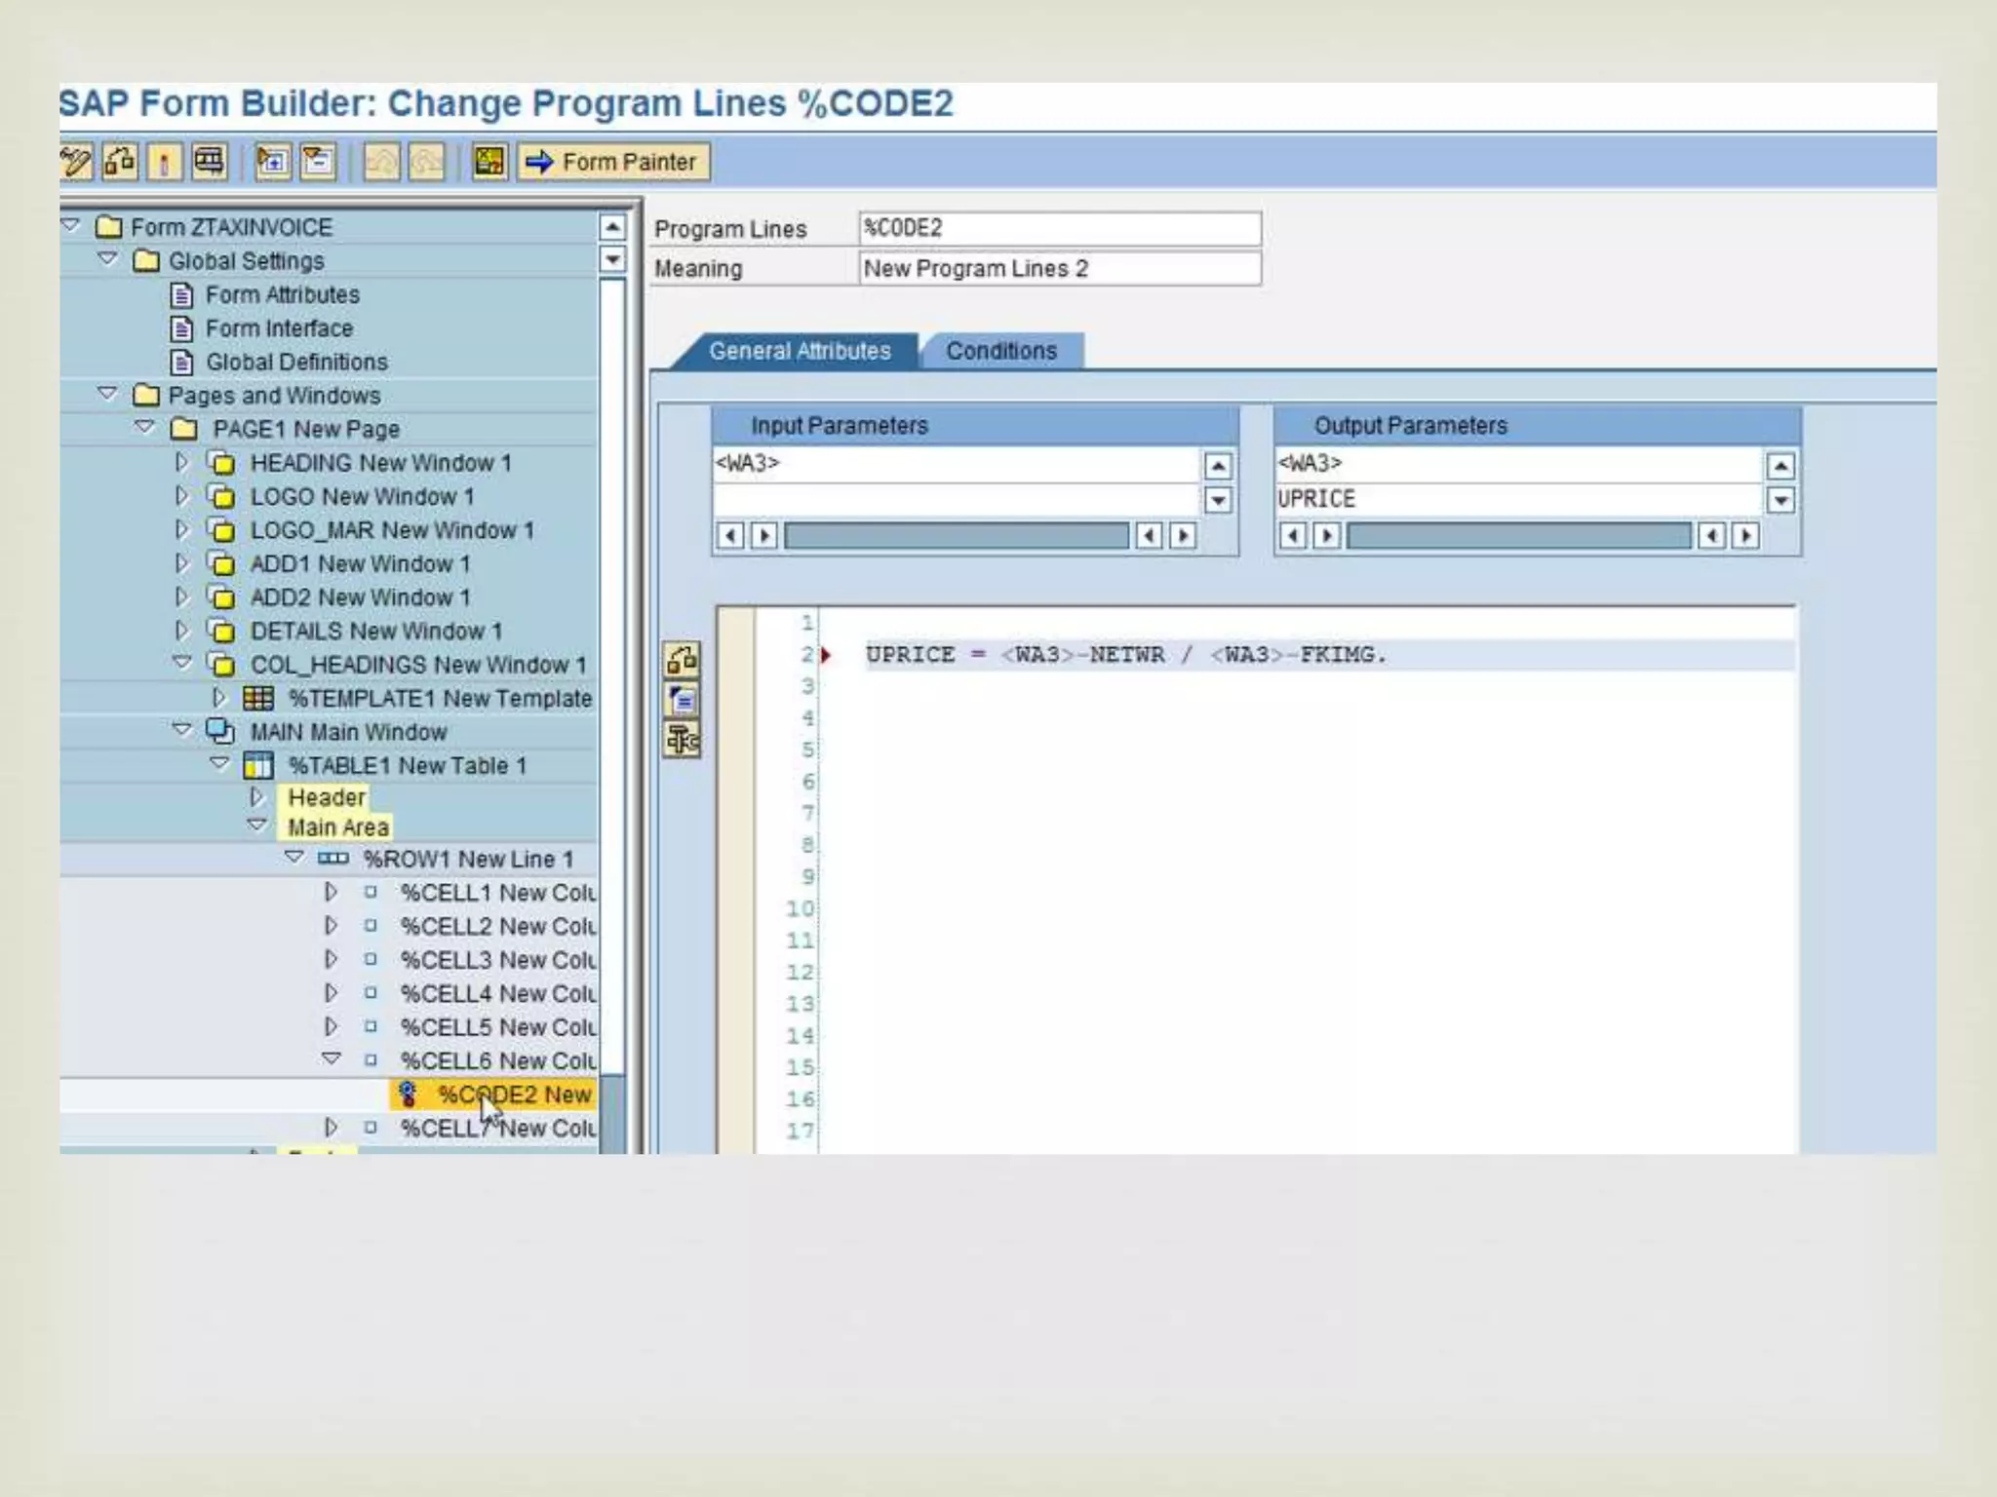
Task: Click the Test form toolbar icon
Action: click(x=209, y=162)
